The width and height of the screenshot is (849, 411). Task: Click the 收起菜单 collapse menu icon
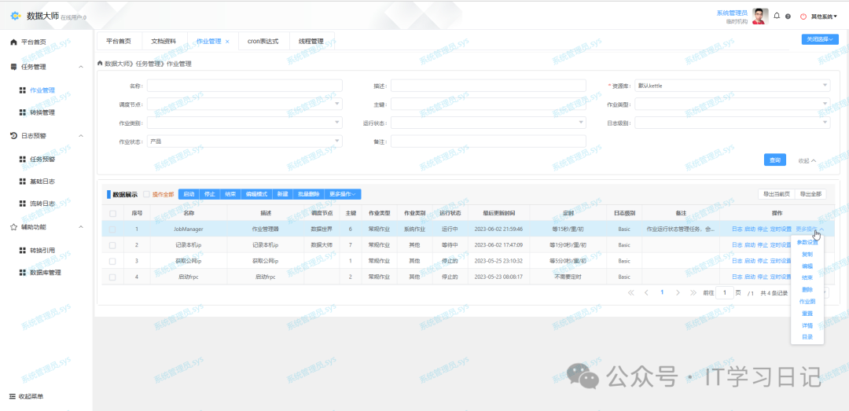13,396
